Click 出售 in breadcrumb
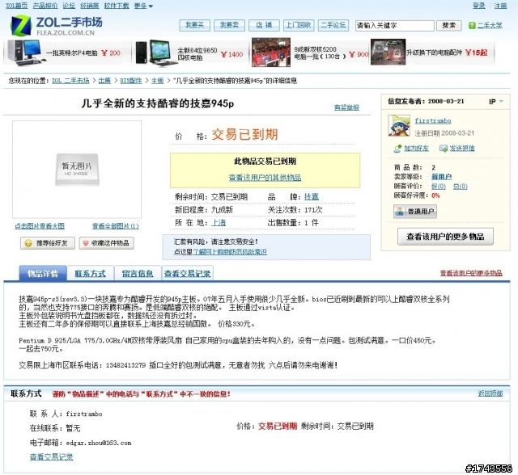518x475 pixels. pos(104,81)
